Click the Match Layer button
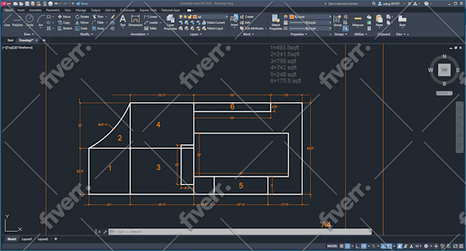Screen dimensions: 466x251 (x=213, y=29)
